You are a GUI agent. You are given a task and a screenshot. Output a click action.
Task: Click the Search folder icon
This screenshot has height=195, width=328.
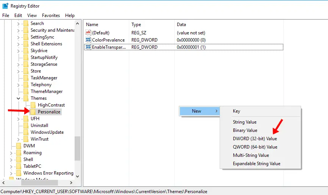(26, 23)
